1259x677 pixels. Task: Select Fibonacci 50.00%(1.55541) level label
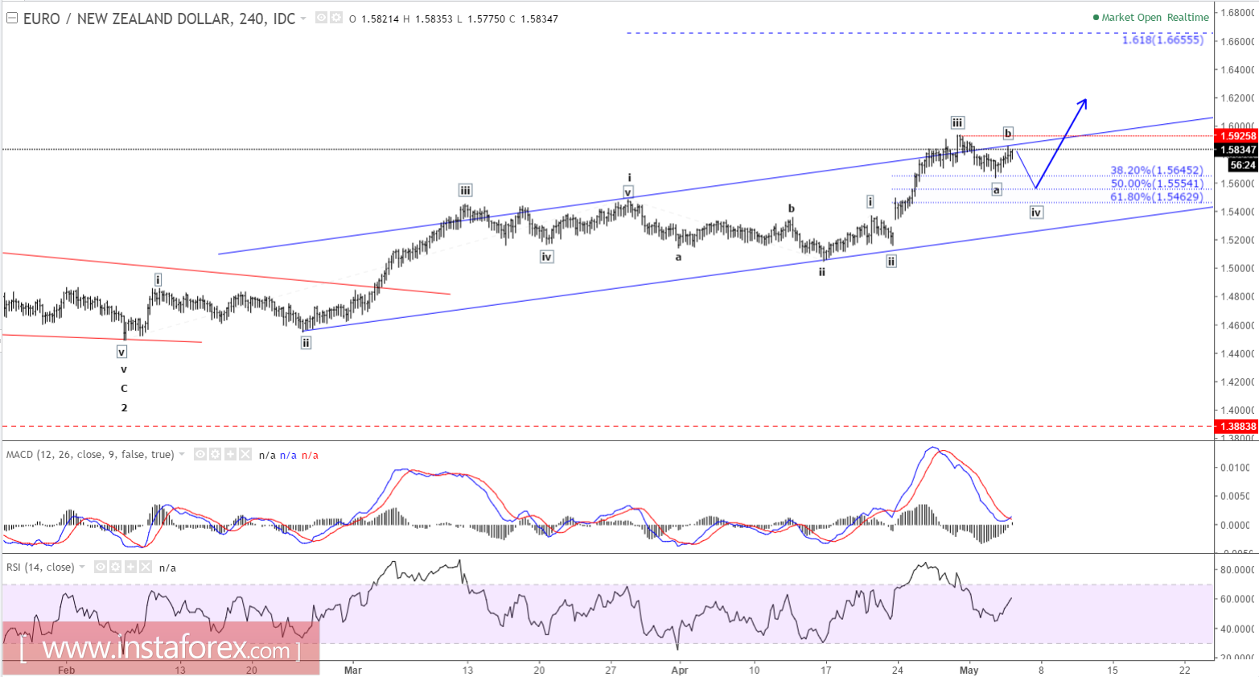click(x=1157, y=184)
